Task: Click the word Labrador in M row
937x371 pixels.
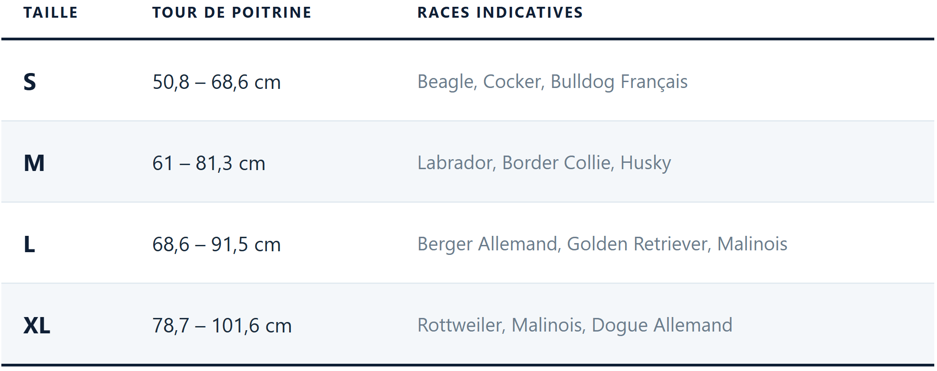Action: 455,163
